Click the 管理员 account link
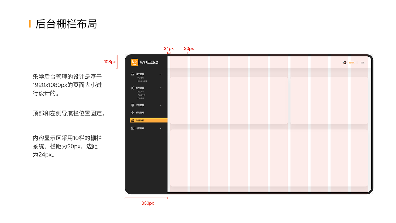This screenshot has height=223, width=396. [x=352, y=62]
